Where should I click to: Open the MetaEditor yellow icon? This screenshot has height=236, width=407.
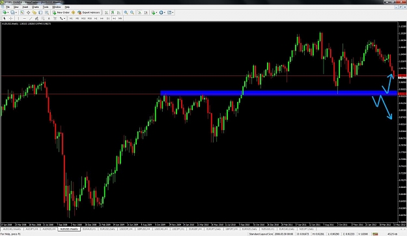click(x=73, y=12)
